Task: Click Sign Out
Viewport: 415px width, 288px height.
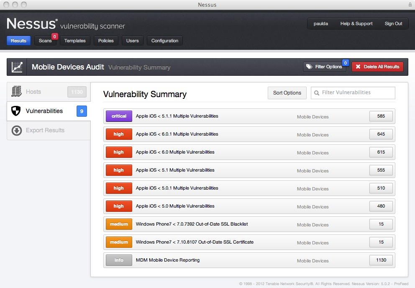Action: pyautogui.click(x=393, y=23)
